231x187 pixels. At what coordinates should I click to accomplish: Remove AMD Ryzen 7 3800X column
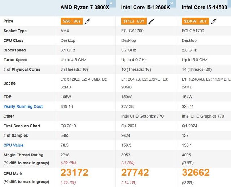111,3
